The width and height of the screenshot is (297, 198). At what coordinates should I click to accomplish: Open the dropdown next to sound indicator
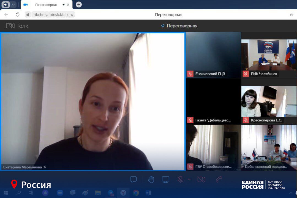pos(13,5)
